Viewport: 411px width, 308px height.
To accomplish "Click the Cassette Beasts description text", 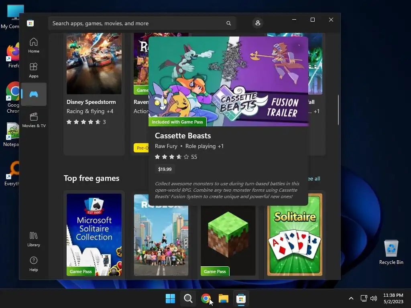I will pos(227,190).
